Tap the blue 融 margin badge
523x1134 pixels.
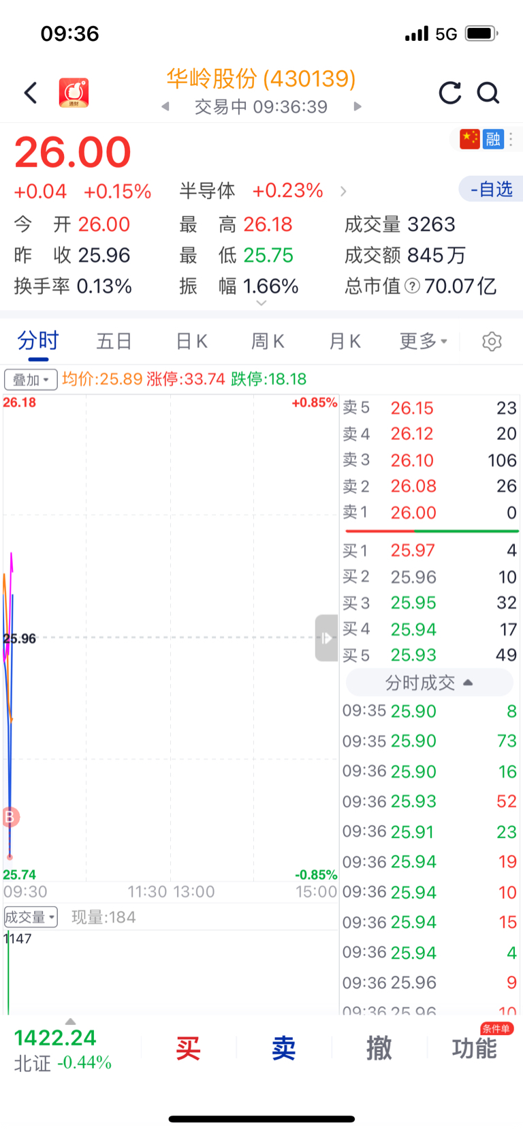(x=493, y=139)
